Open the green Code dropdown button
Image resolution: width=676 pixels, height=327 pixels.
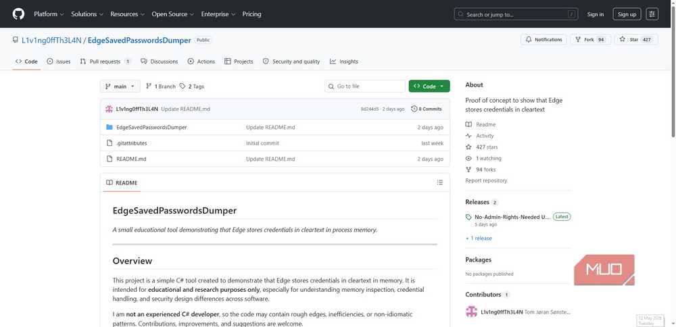click(429, 86)
